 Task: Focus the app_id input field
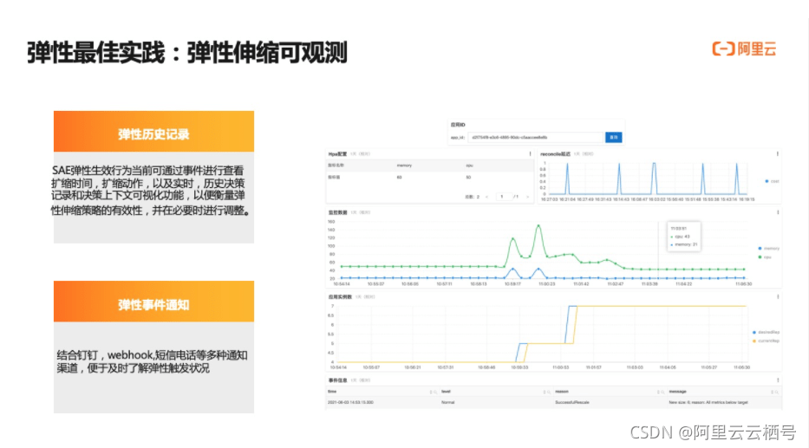click(536, 137)
